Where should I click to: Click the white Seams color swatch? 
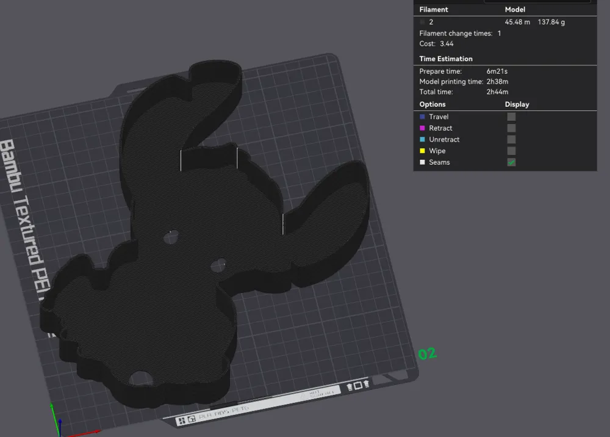(x=422, y=162)
